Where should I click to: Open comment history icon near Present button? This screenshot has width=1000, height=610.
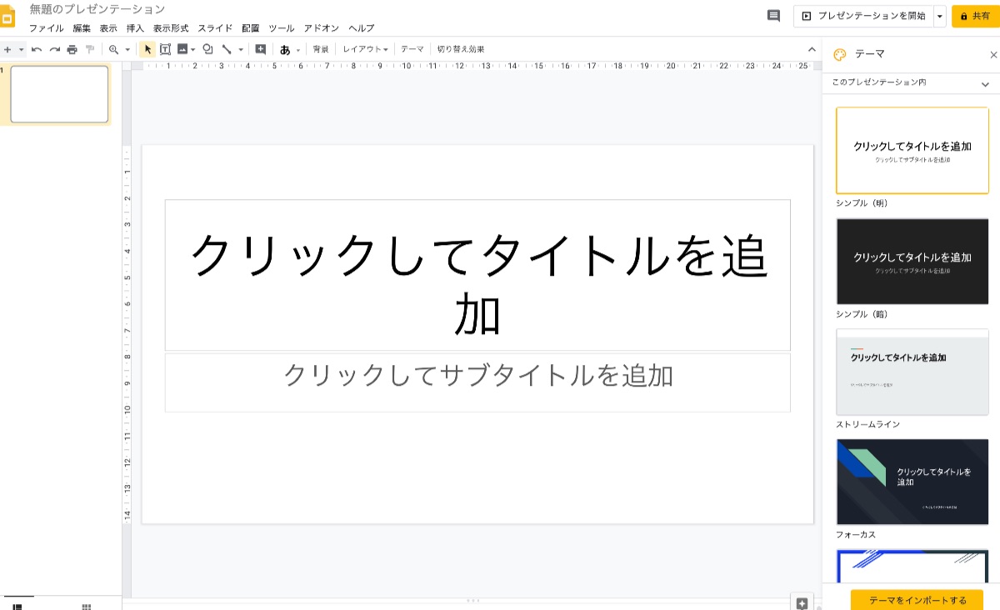773,16
